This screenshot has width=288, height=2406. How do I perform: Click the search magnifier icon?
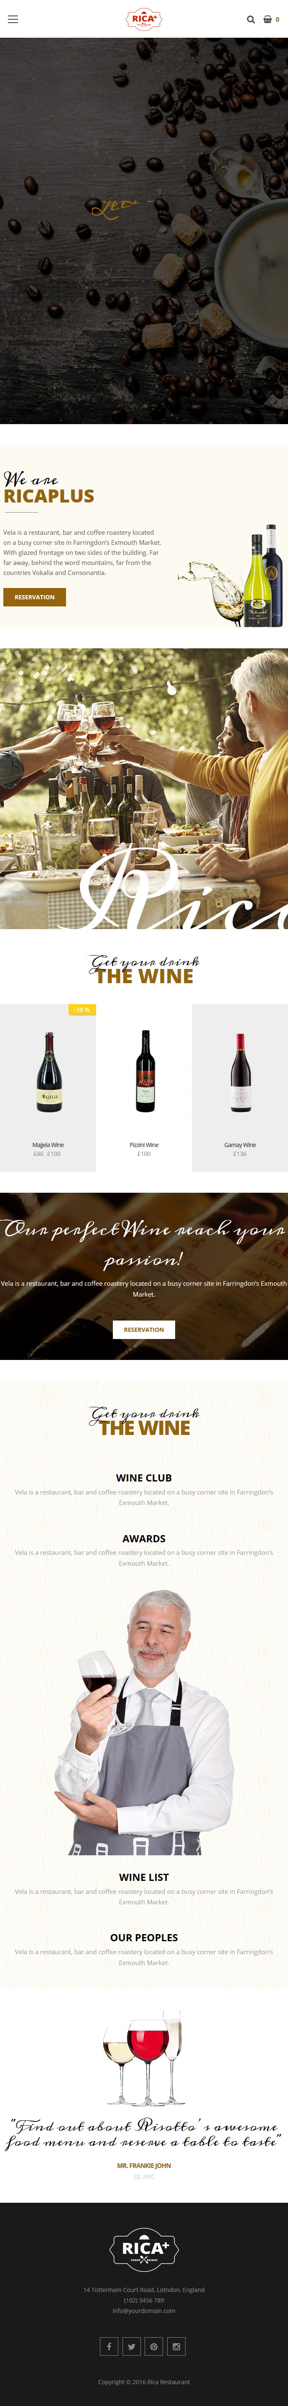(251, 19)
